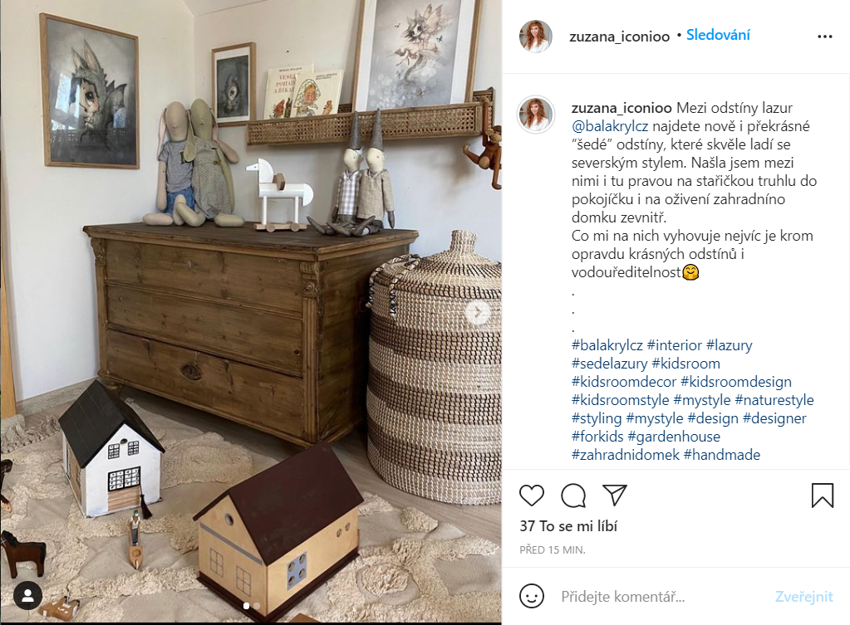The image size is (850, 625).
Task: Show the tagged people icon on the photo
Action: [x=27, y=596]
